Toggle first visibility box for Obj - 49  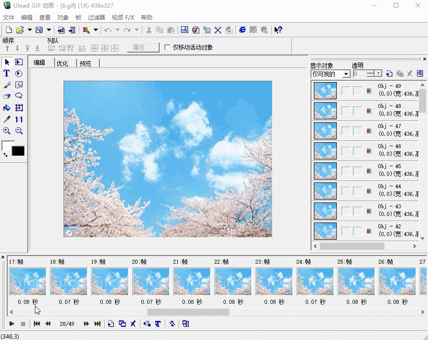point(345,91)
